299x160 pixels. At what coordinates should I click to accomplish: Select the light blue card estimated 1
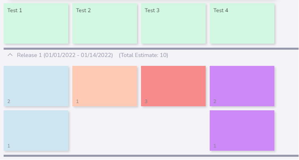(x=36, y=131)
